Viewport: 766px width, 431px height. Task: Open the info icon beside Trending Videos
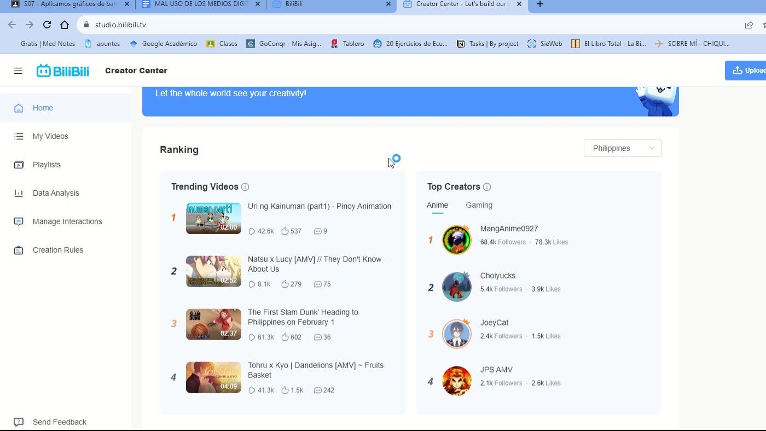245,187
